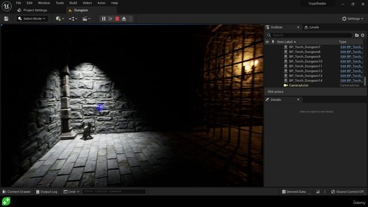Screen dimensions: 368x207
Task: Advance a single frame with step button
Action: (110, 19)
